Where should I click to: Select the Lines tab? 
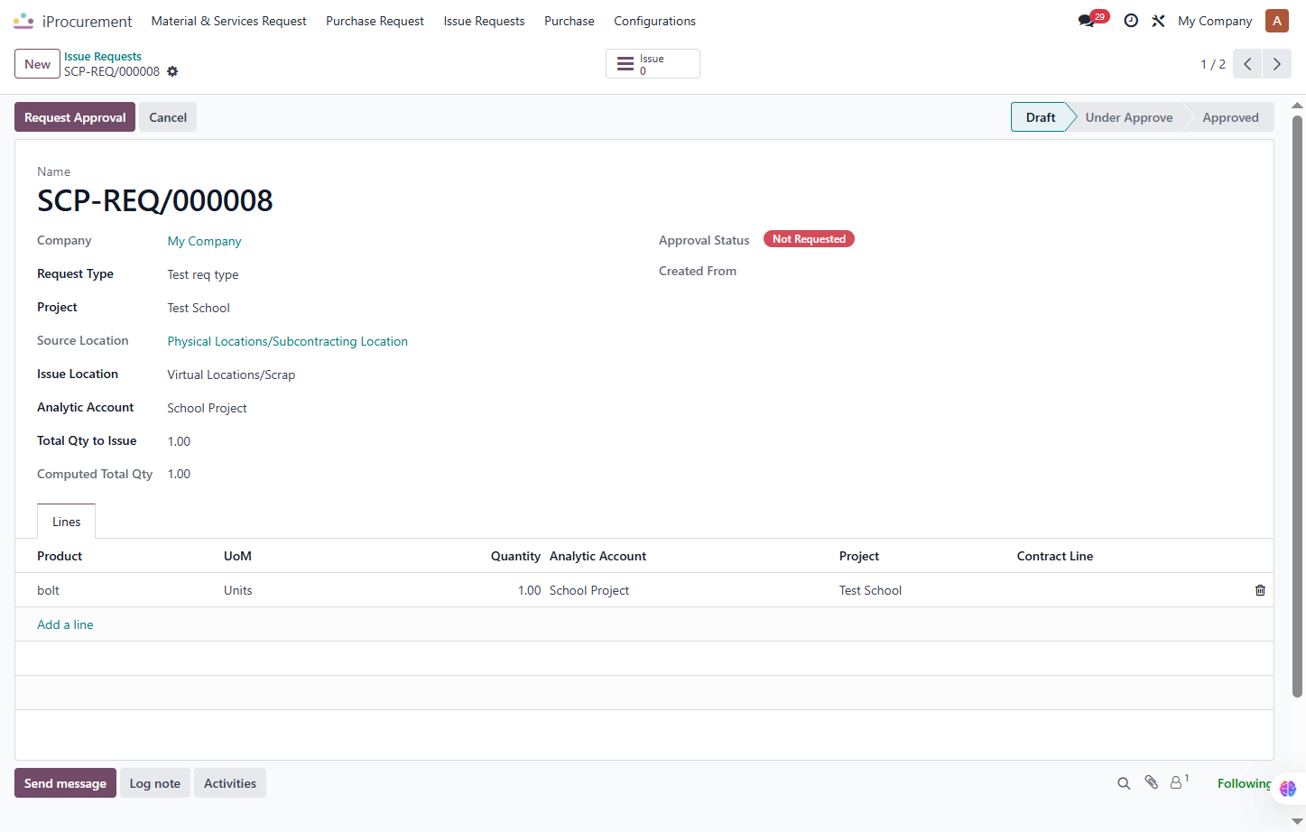click(x=66, y=522)
